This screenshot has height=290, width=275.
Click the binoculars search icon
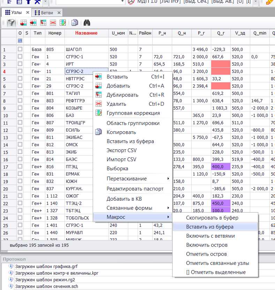87,23
